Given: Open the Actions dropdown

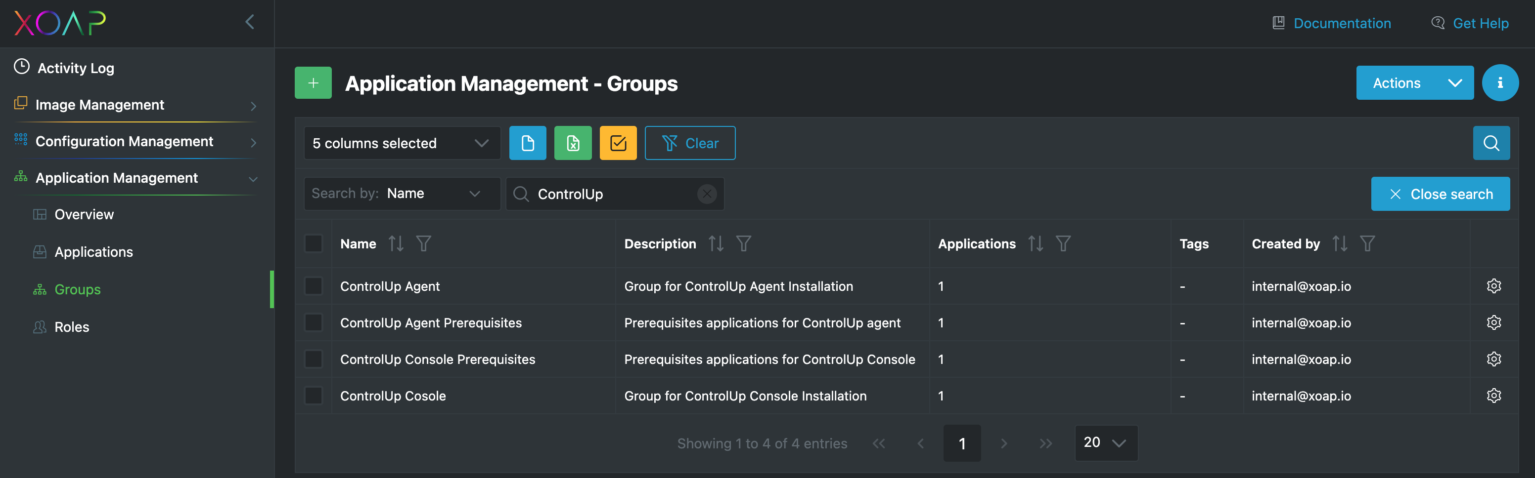Looking at the screenshot, I should click(1415, 83).
